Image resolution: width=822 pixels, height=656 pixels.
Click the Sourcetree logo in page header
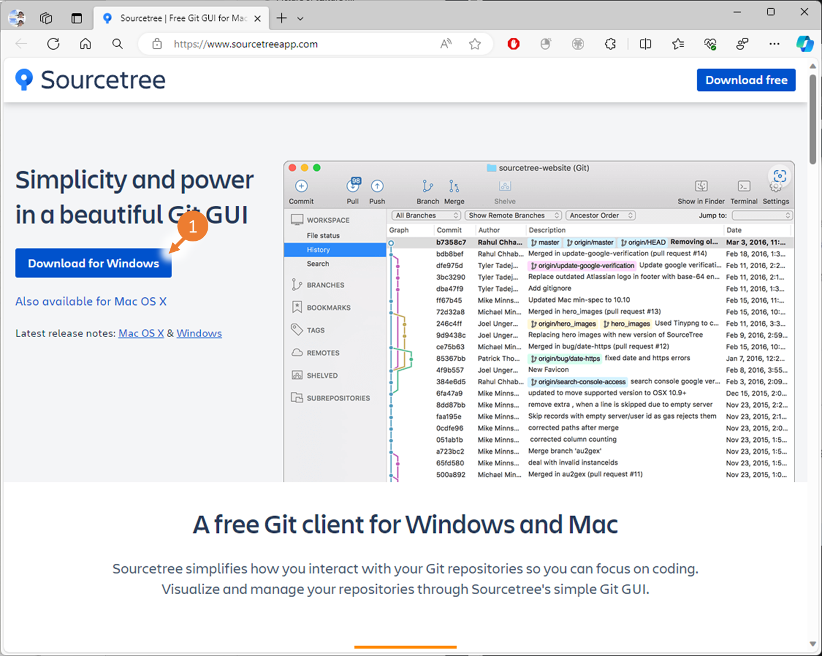click(90, 80)
